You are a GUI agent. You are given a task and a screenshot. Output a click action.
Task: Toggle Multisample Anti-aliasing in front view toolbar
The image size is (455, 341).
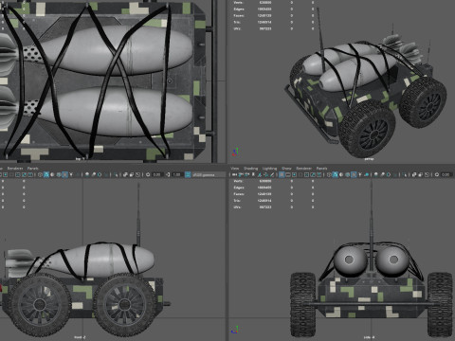[x=100, y=174]
